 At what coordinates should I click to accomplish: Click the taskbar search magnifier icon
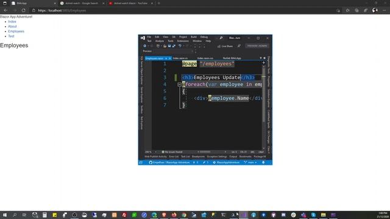[15, 215]
